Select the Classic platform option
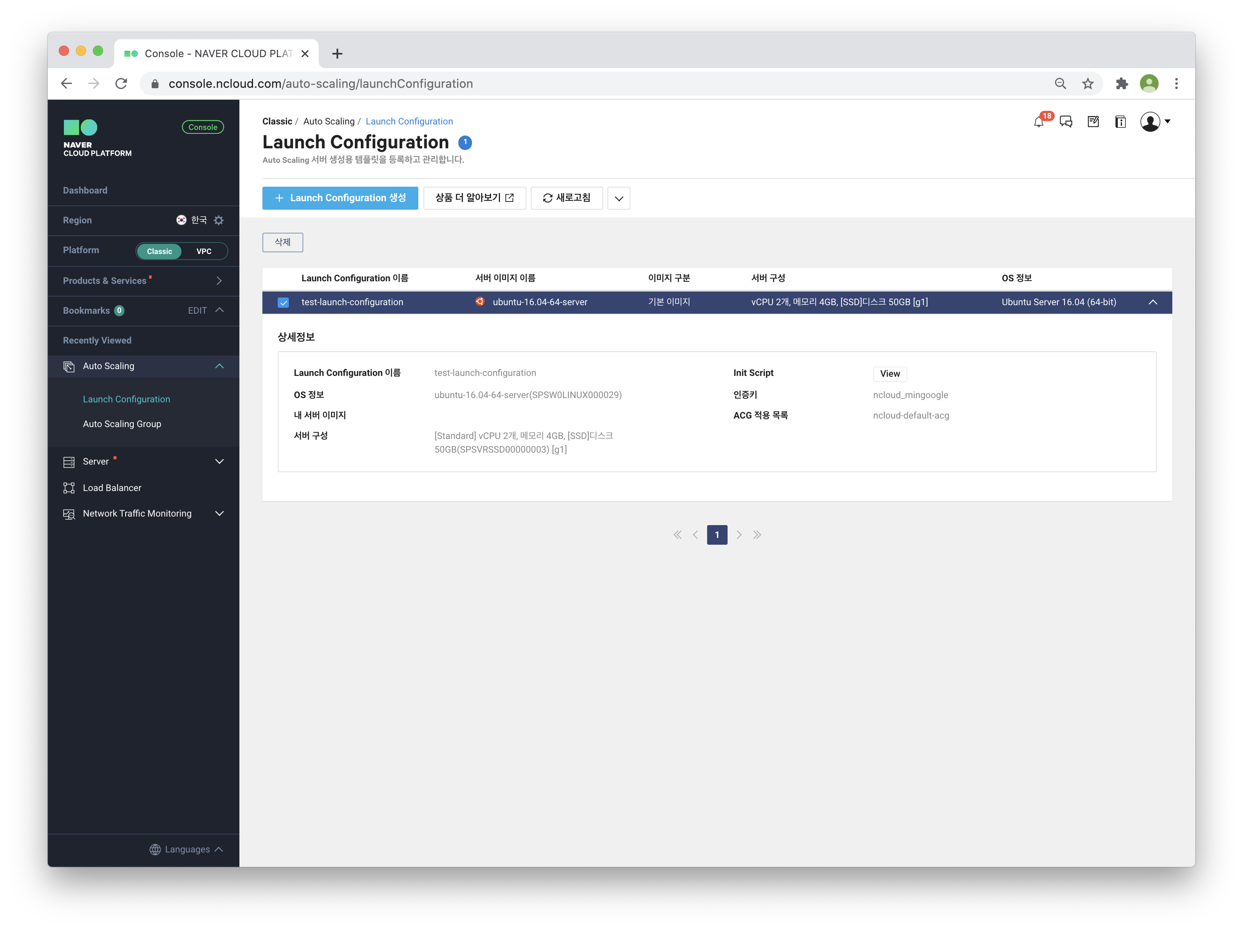1243x930 pixels. [160, 251]
